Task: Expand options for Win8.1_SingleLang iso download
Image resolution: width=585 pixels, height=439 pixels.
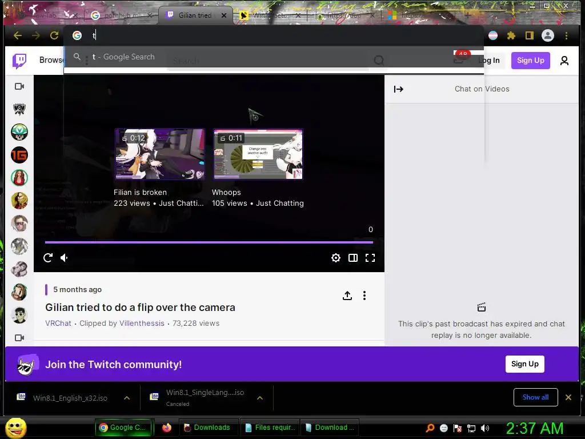Action: (260, 398)
